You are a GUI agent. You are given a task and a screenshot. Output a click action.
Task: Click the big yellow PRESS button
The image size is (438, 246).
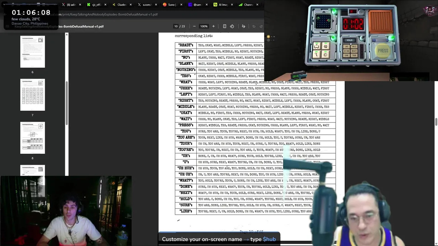click(x=383, y=51)
